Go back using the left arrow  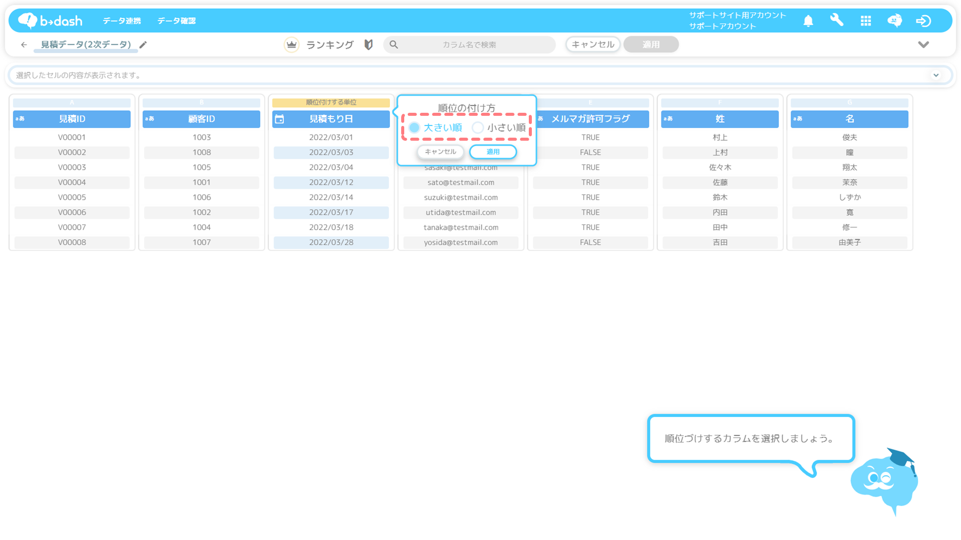pos(24,45)
